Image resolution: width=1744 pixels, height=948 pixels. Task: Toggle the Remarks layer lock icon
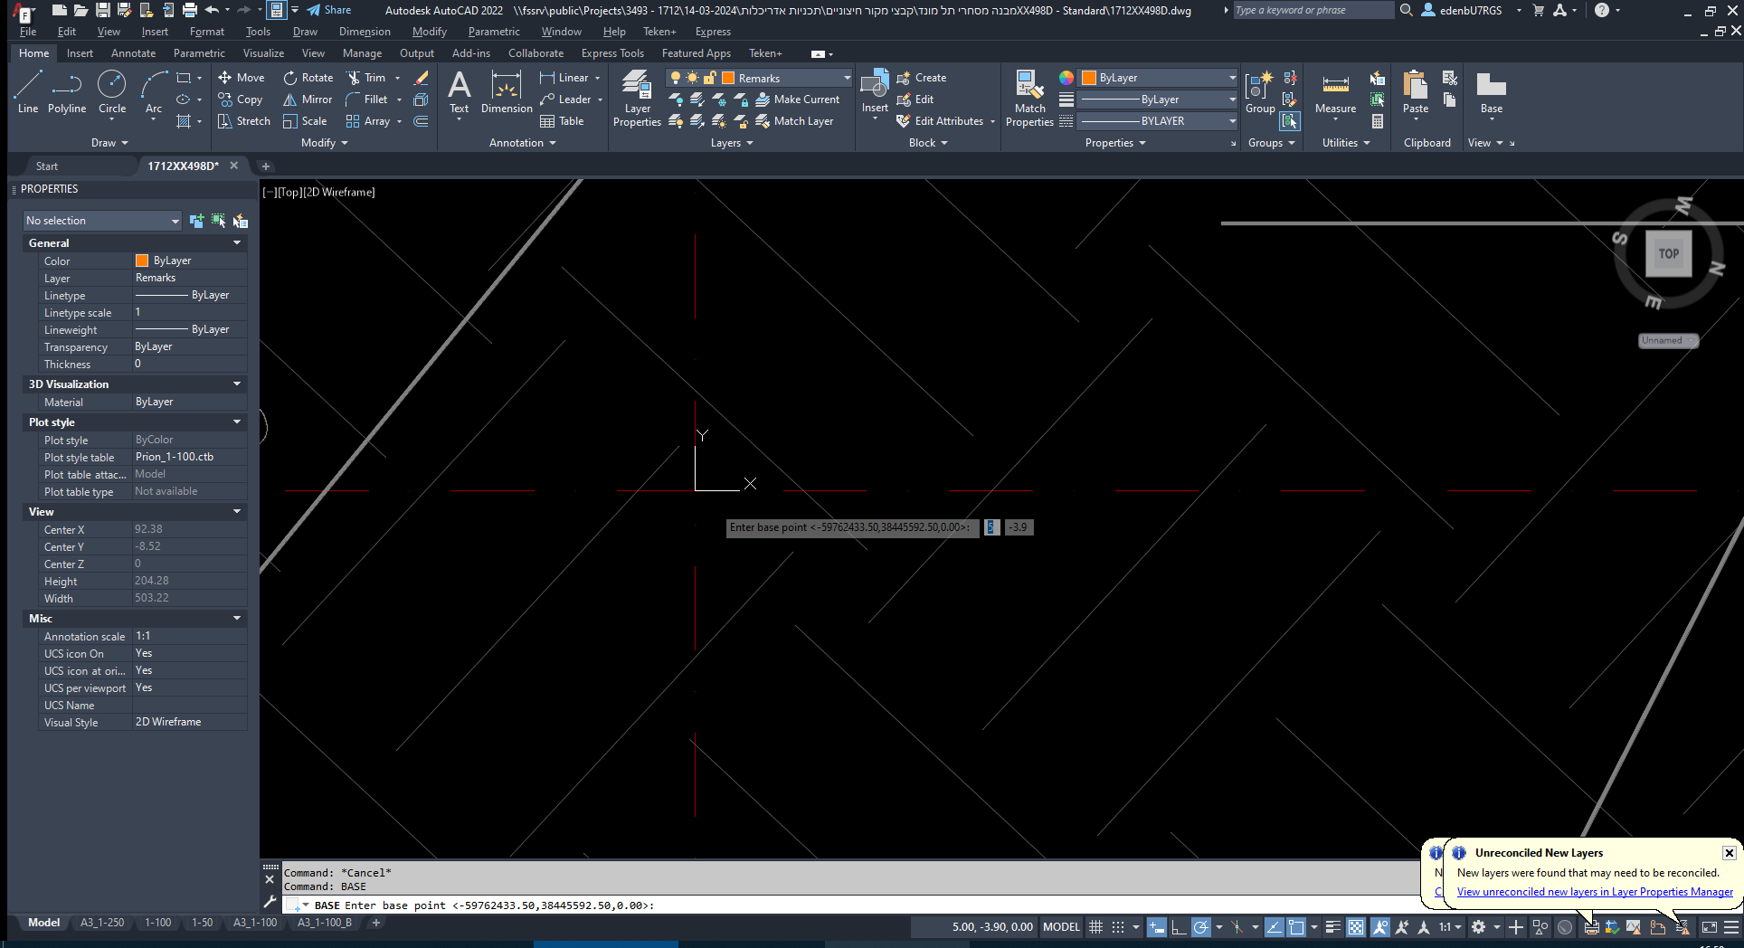[x=710, y=78]
